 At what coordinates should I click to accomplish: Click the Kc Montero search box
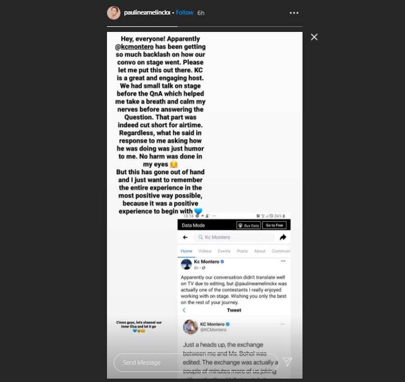click(x=234, y=237)
